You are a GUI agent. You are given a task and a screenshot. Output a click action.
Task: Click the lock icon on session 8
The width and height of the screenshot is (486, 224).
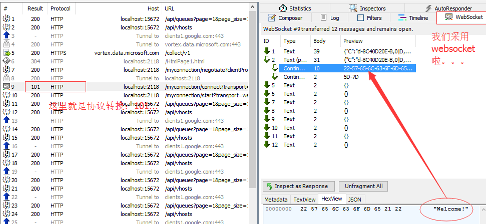click(7, 78)
